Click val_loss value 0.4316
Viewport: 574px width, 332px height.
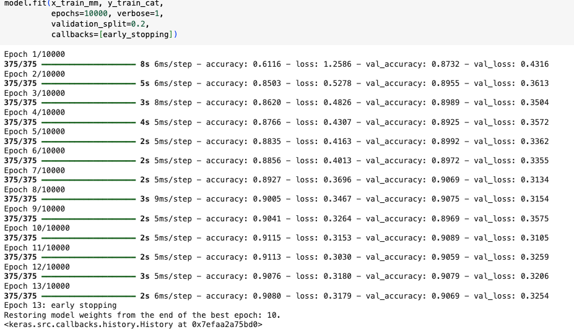coord(534,64)
